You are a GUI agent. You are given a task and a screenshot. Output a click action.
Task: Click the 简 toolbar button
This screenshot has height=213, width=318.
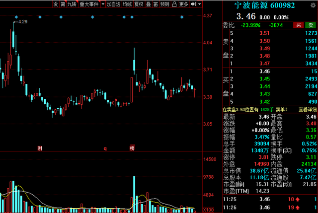63,4
